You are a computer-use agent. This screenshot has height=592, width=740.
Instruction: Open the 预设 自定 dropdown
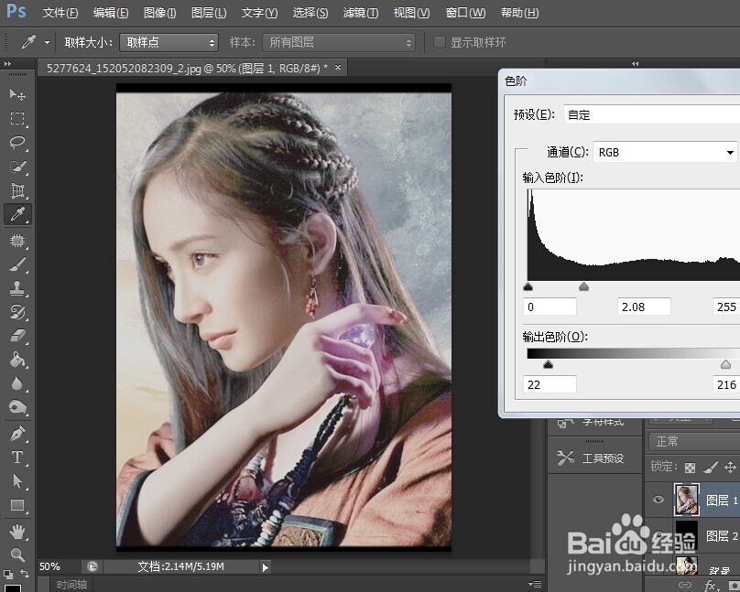pyautogui.click(x=652, y=114)
